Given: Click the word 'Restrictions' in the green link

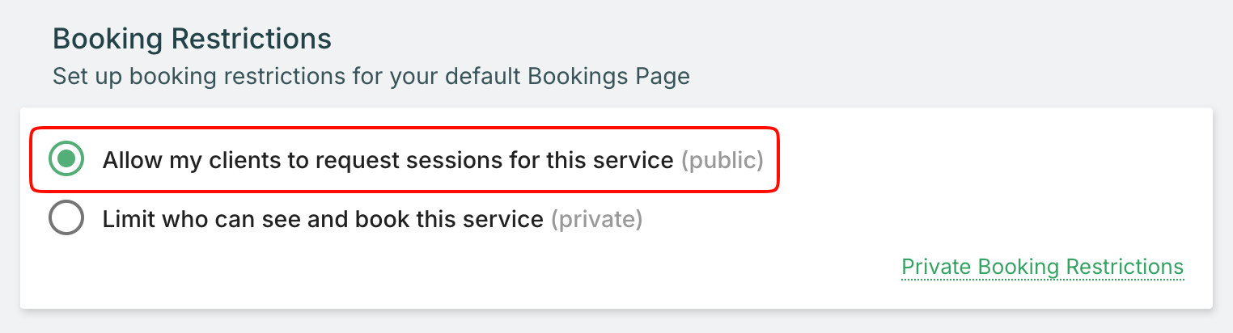Looking at the screenshot, I should click(1125, 267).
